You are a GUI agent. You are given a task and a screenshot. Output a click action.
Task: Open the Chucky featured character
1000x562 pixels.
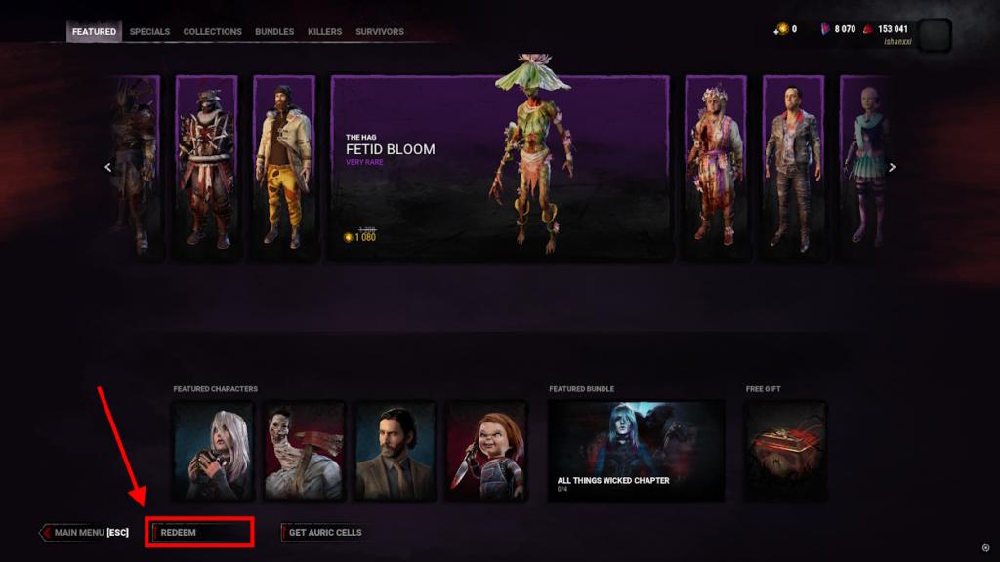click(486, 451)
